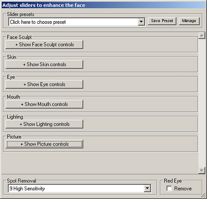Click the slider presets dropdown arrow

(x=141, y=21)
